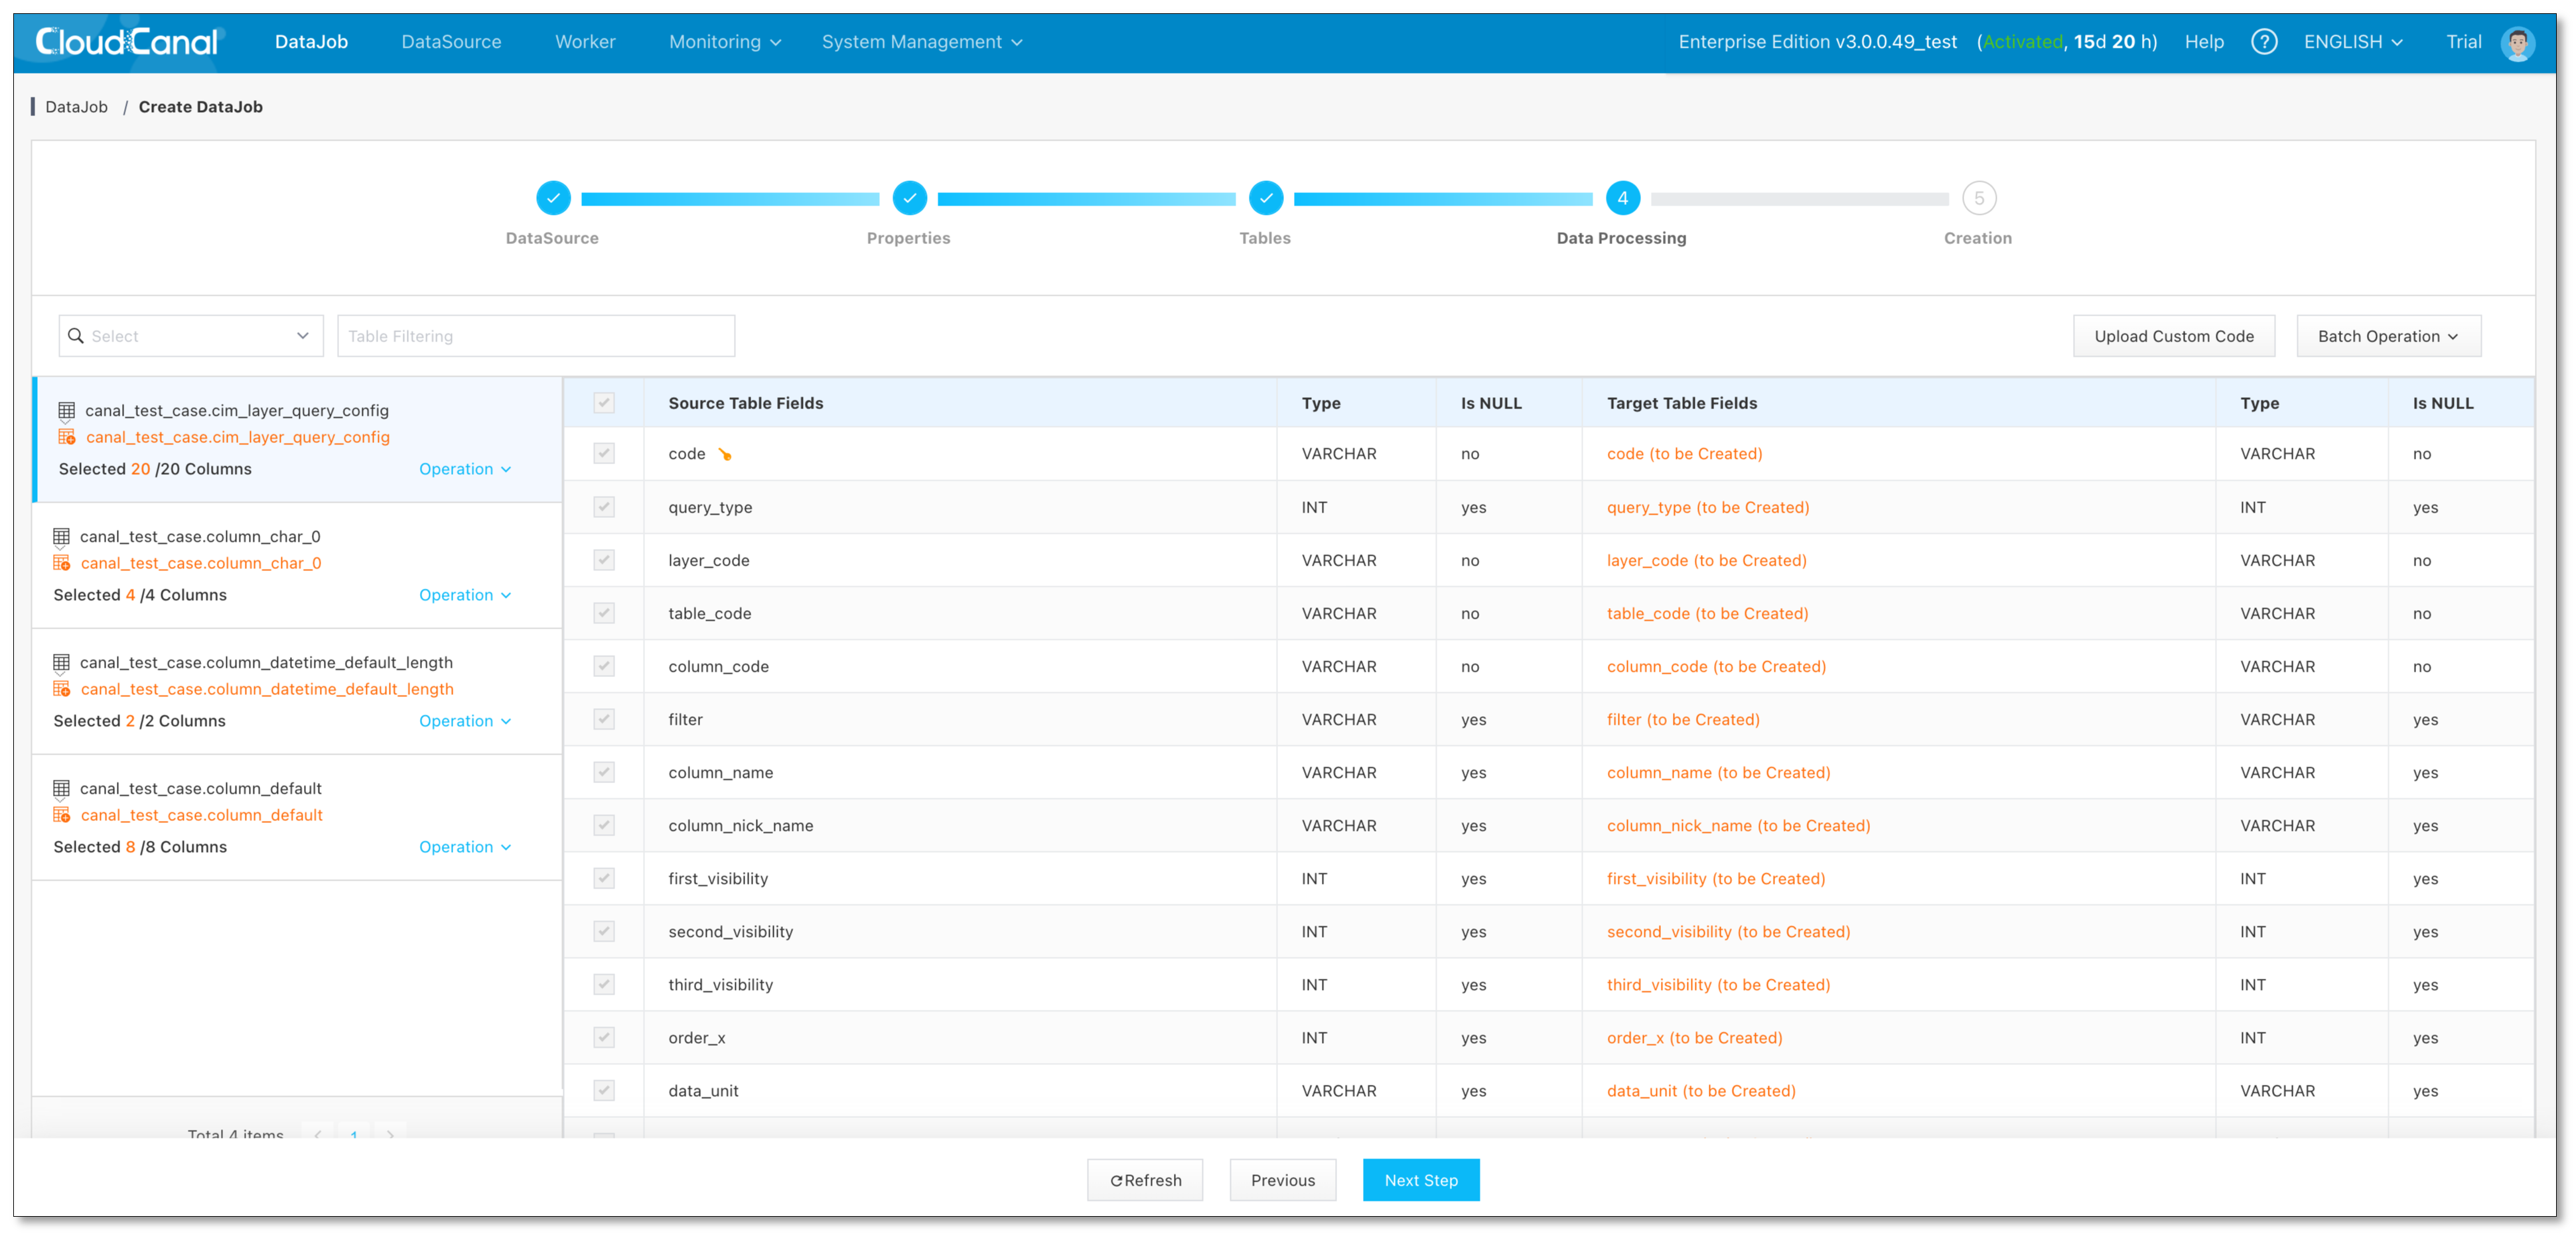Click the Tables step in the progress bar
Screen dimensions: 2576x1236
(1265, 198)
